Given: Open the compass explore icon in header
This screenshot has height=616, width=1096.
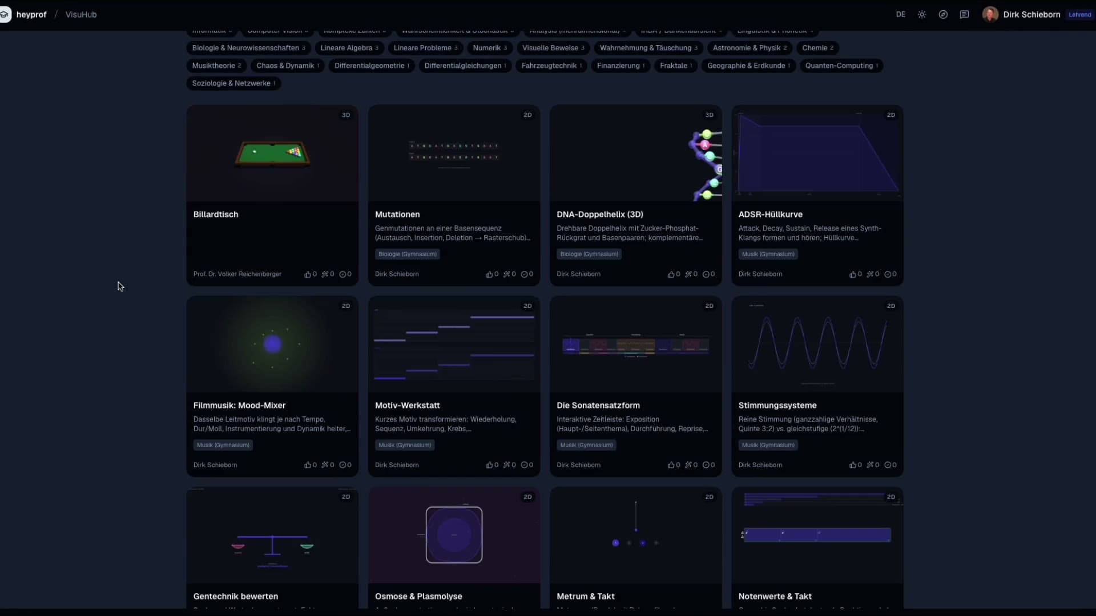Looking at the screenshot, I should pos(943,15).
